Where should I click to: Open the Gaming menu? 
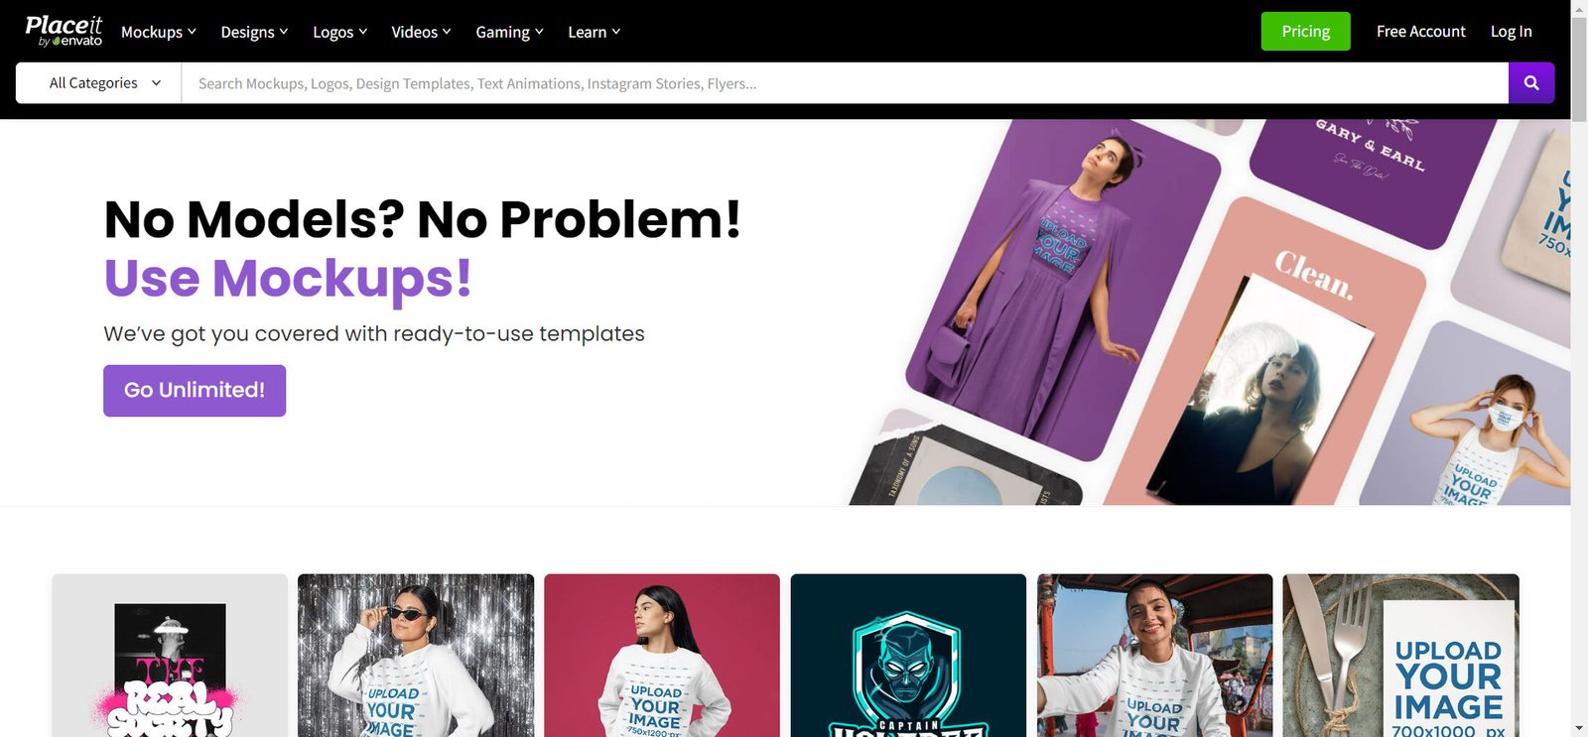509,32
